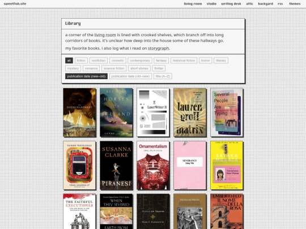Open Several People Are Typing cover
Viewport: 306px width, 229px height.
(x=227, y=113)
